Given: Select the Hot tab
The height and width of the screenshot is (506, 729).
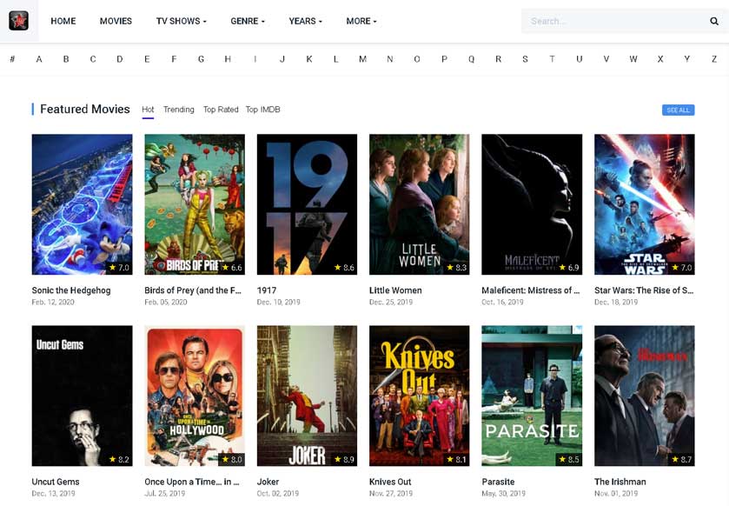Looking at the screenshot, I should (148, 110).
